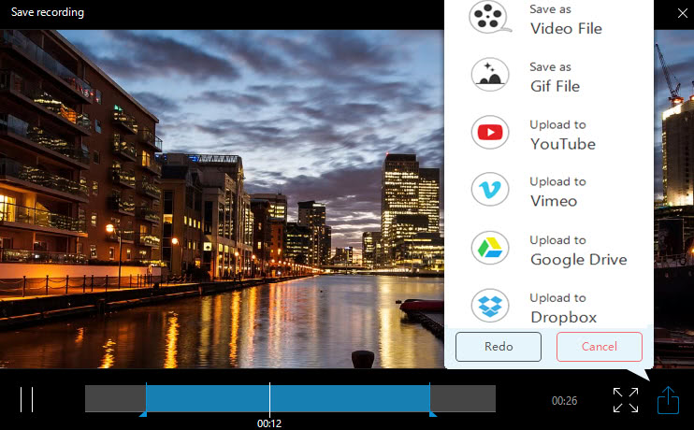Image resolution: width=694 pixels, height=430 pixels.
Task: Toggle fullscreen with the expand arrows icon
Action: pos(626,400)
